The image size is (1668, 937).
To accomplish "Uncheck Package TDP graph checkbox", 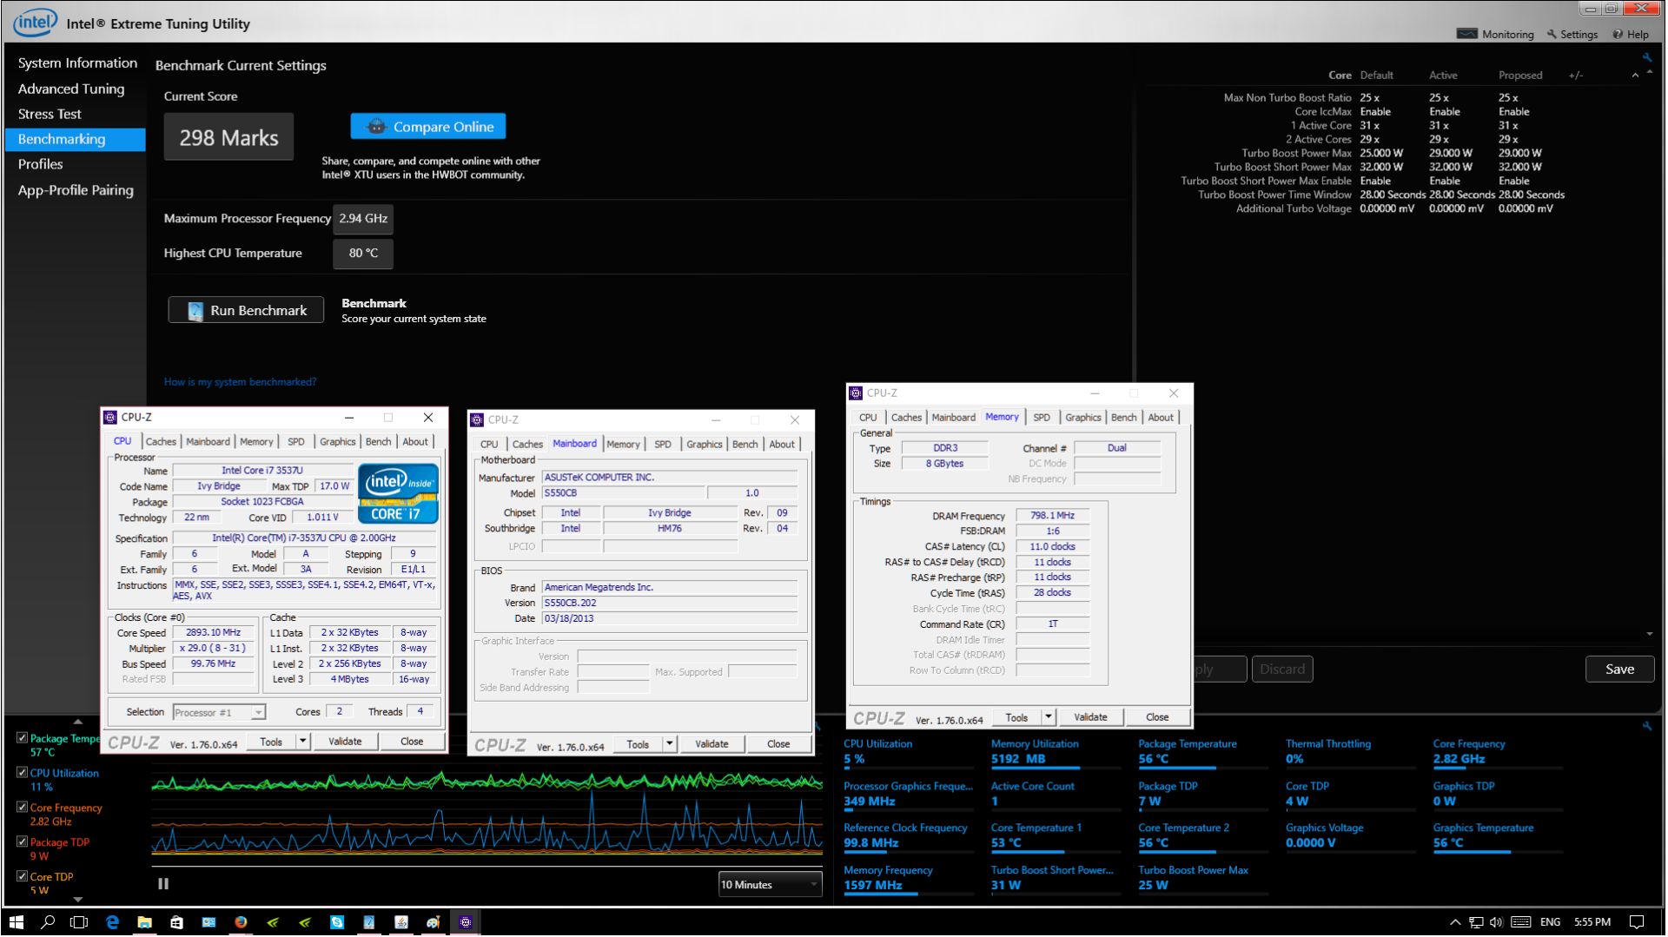I will click(22, 841).
